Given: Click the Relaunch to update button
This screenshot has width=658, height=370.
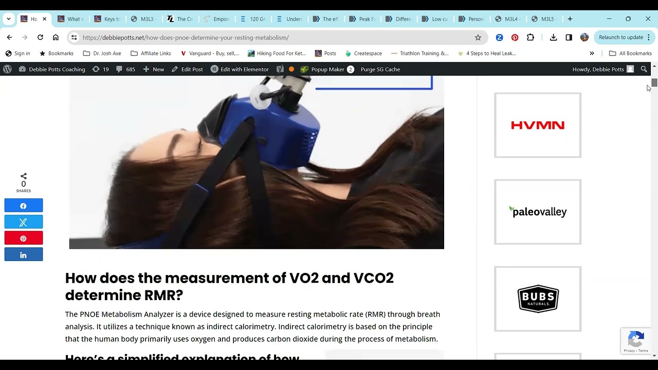Looking at the screenshot, I should coord(620,38).
